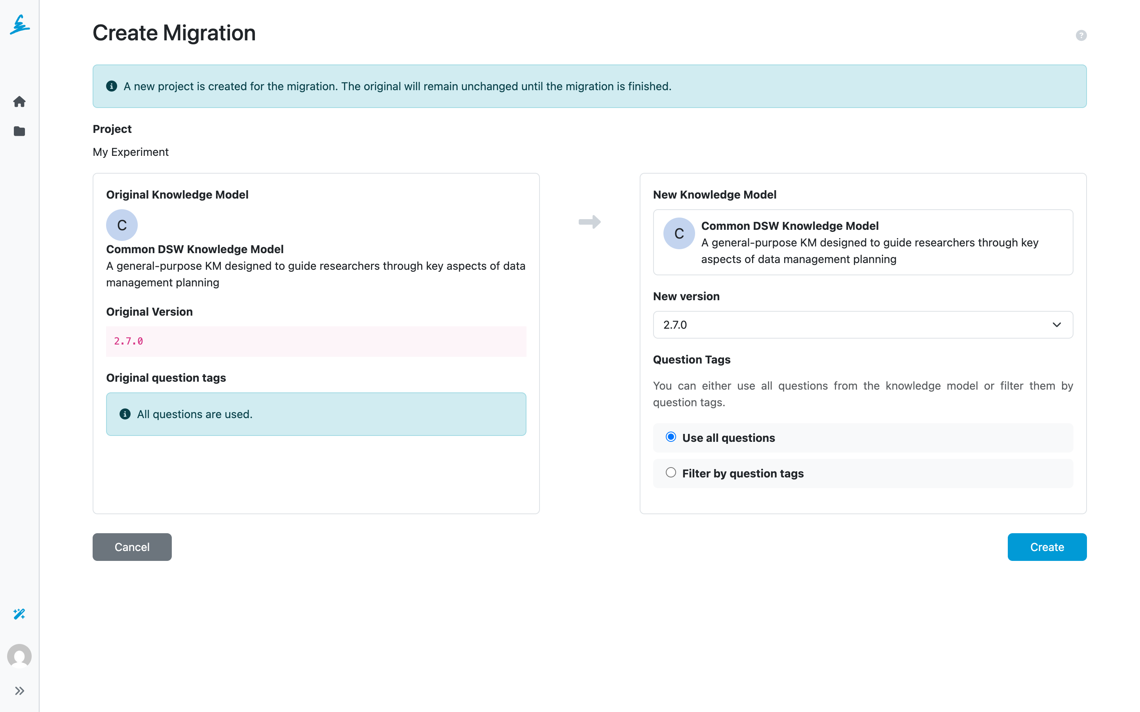This screenshot has width=1140, height=712.
Task: Click the info icon beside 'All questions are used'
Action: tap(125, 414)
